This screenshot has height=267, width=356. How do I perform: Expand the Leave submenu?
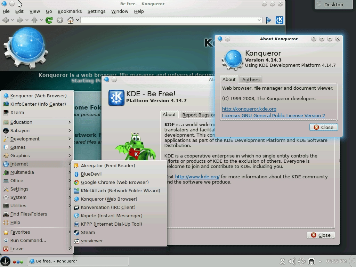tap(37, 249)
